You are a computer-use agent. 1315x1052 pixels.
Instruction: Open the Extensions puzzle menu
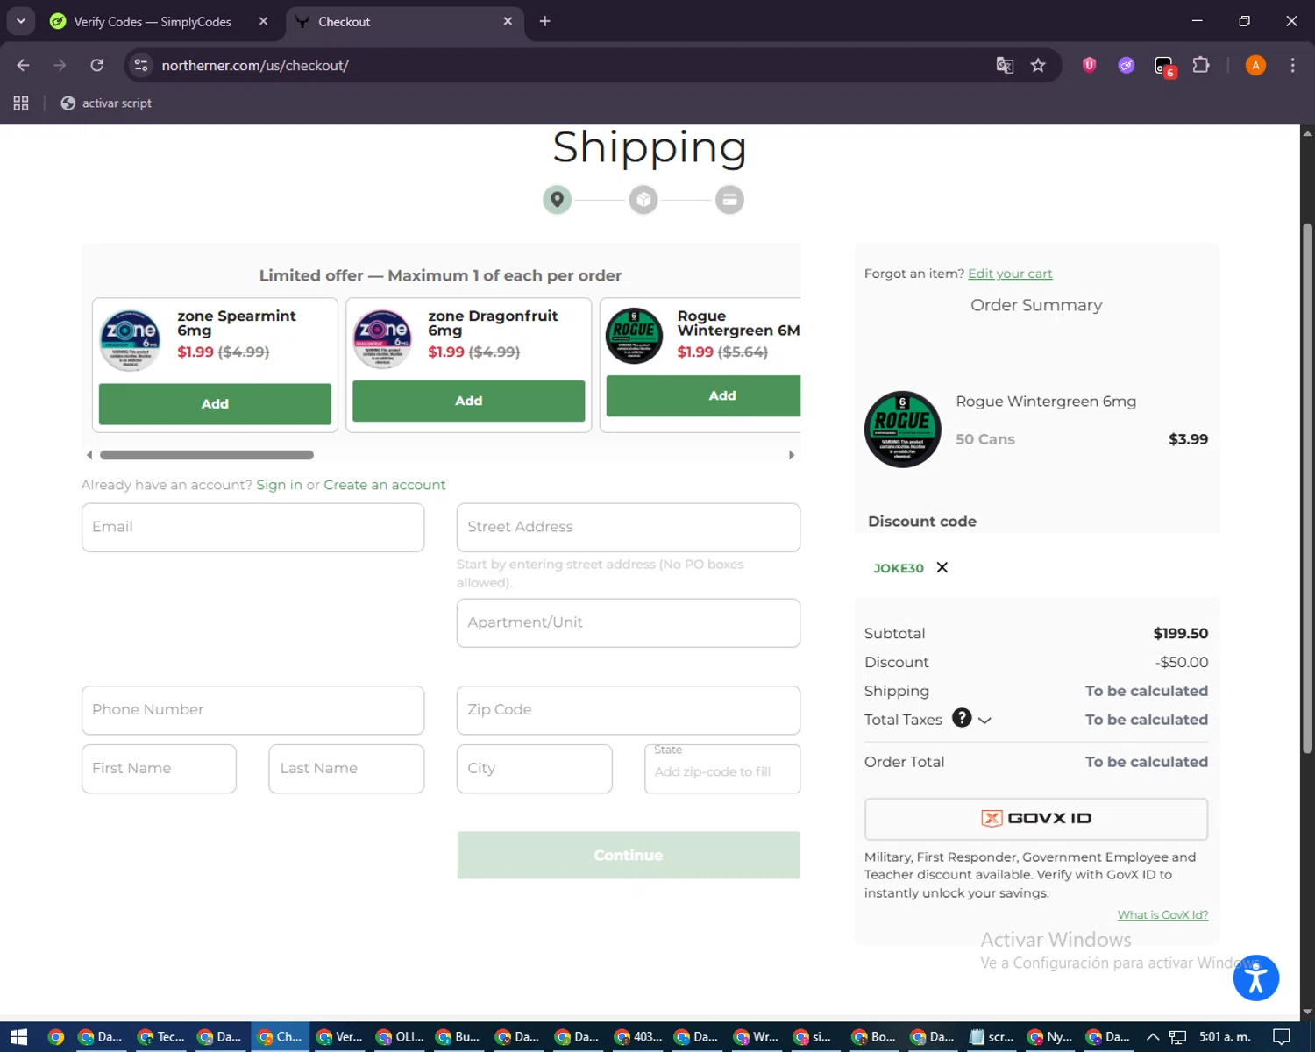coord(1201,65)
